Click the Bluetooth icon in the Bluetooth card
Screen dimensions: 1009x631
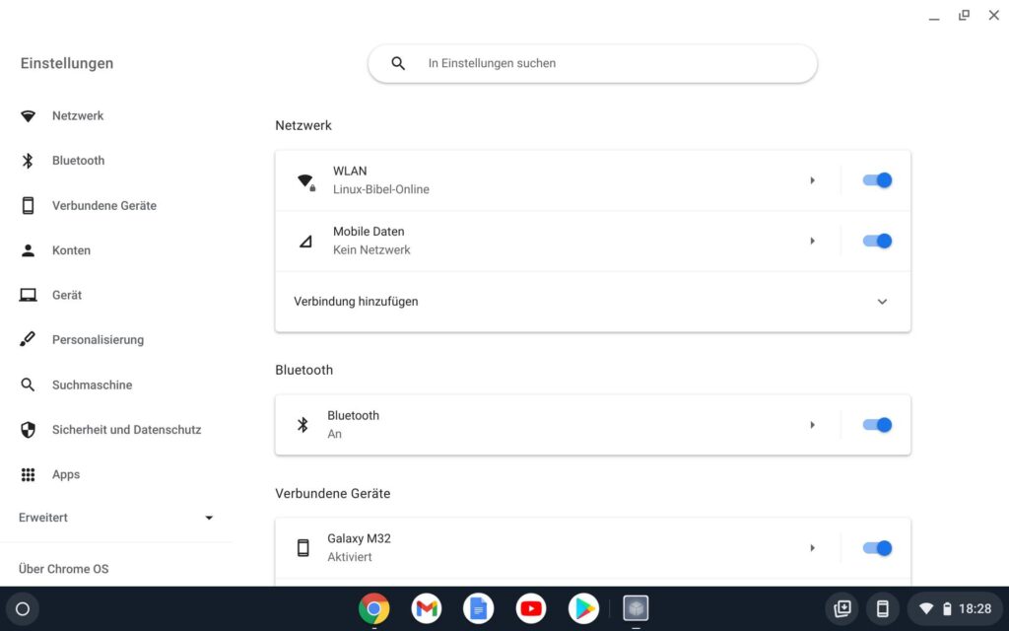[x=303, y=425]
